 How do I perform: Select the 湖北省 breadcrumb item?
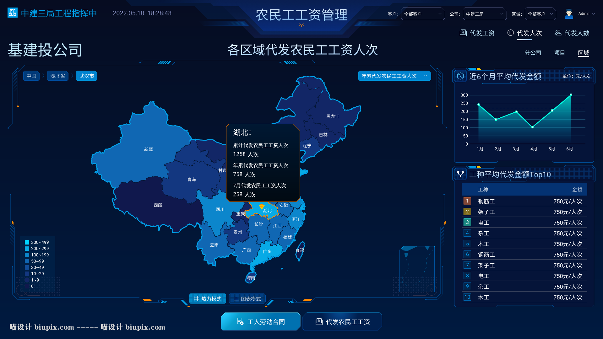coord(58,76)
